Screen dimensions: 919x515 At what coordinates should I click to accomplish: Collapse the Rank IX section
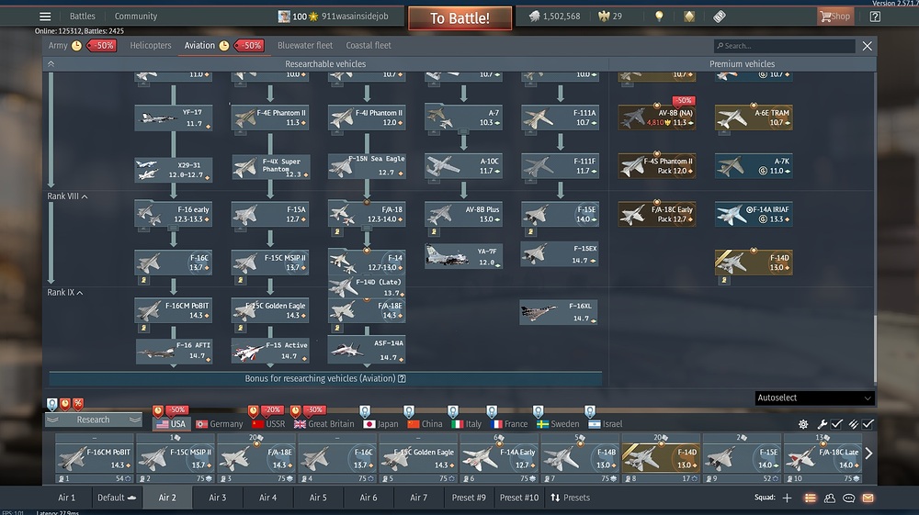[x=65, y=292]
